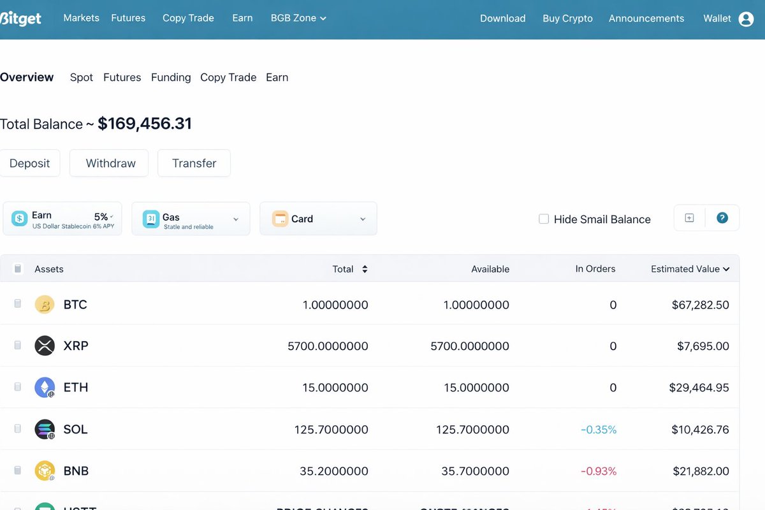Click XRP total 5700.0000000
This screenshot has width=765, height=510.
click(328, 346)
